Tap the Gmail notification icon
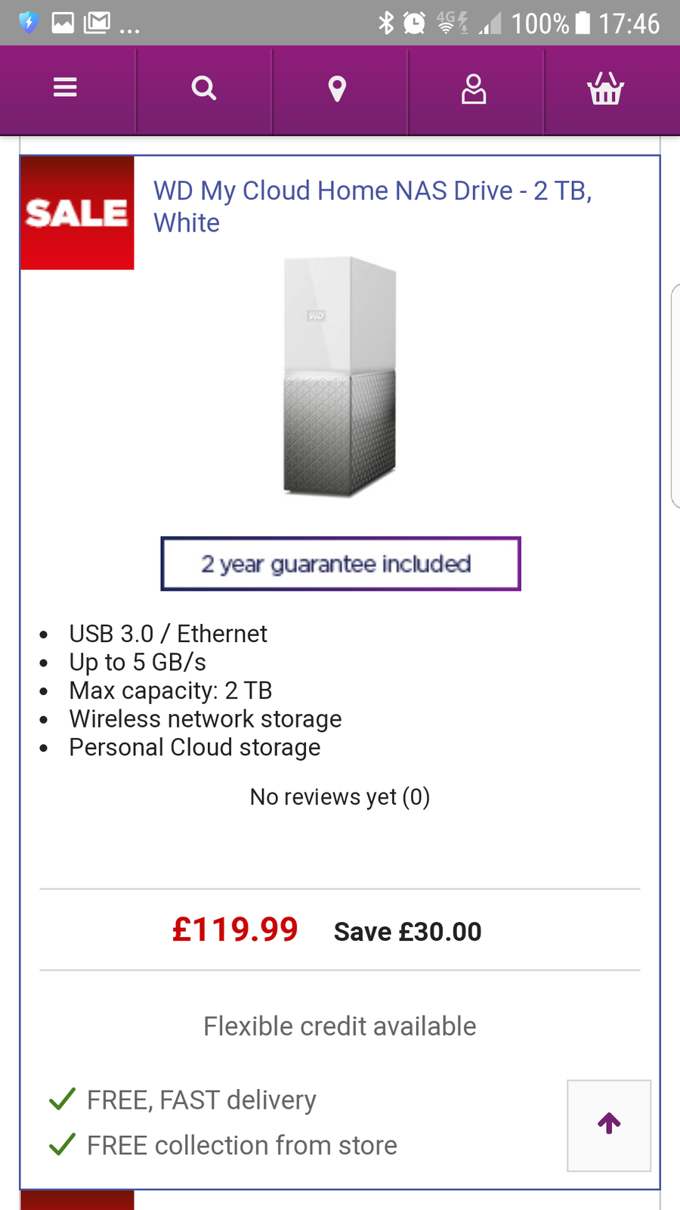Screen dimensions: 680x1210 click(x=97, y=23)
